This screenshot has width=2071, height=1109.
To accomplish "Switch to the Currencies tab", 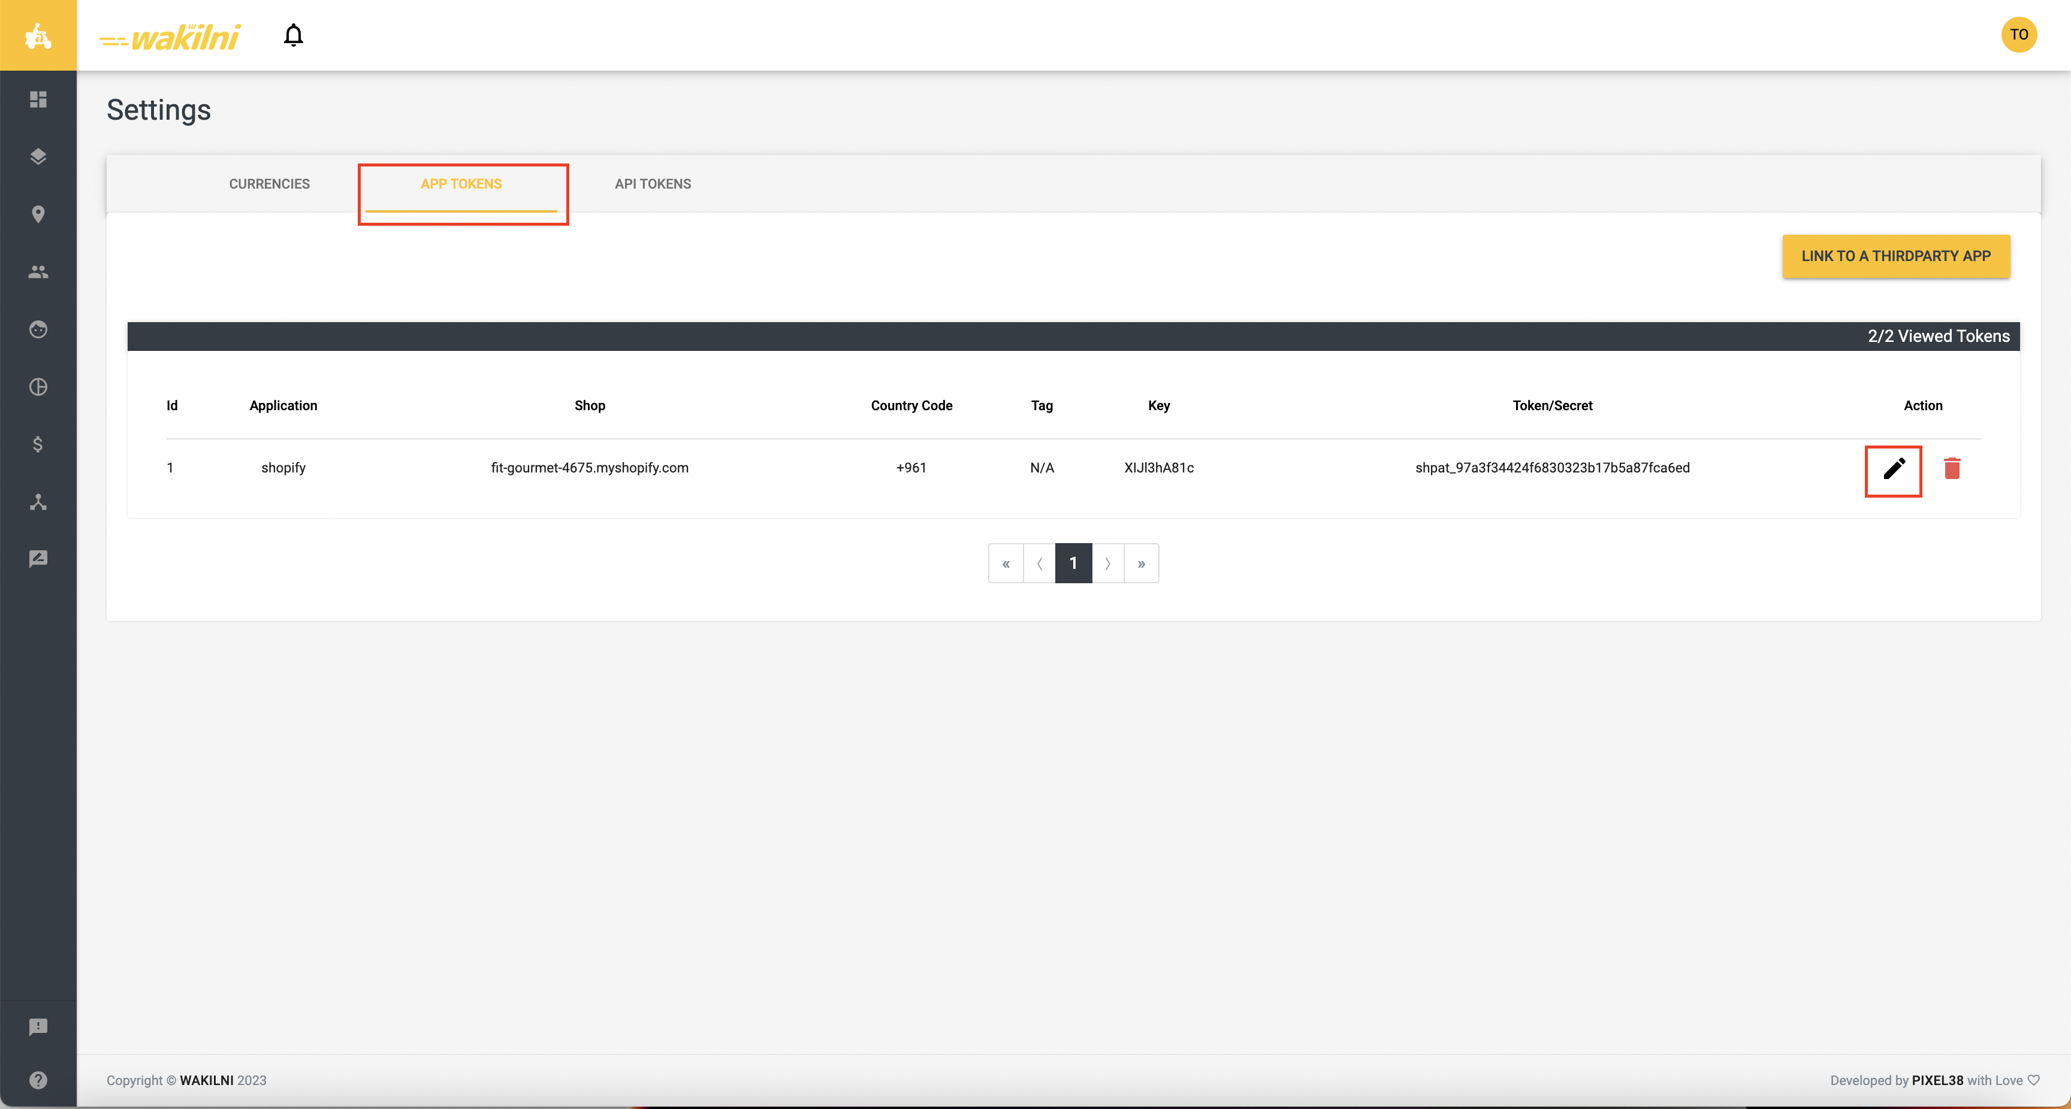I will click(x=269, y=184).
